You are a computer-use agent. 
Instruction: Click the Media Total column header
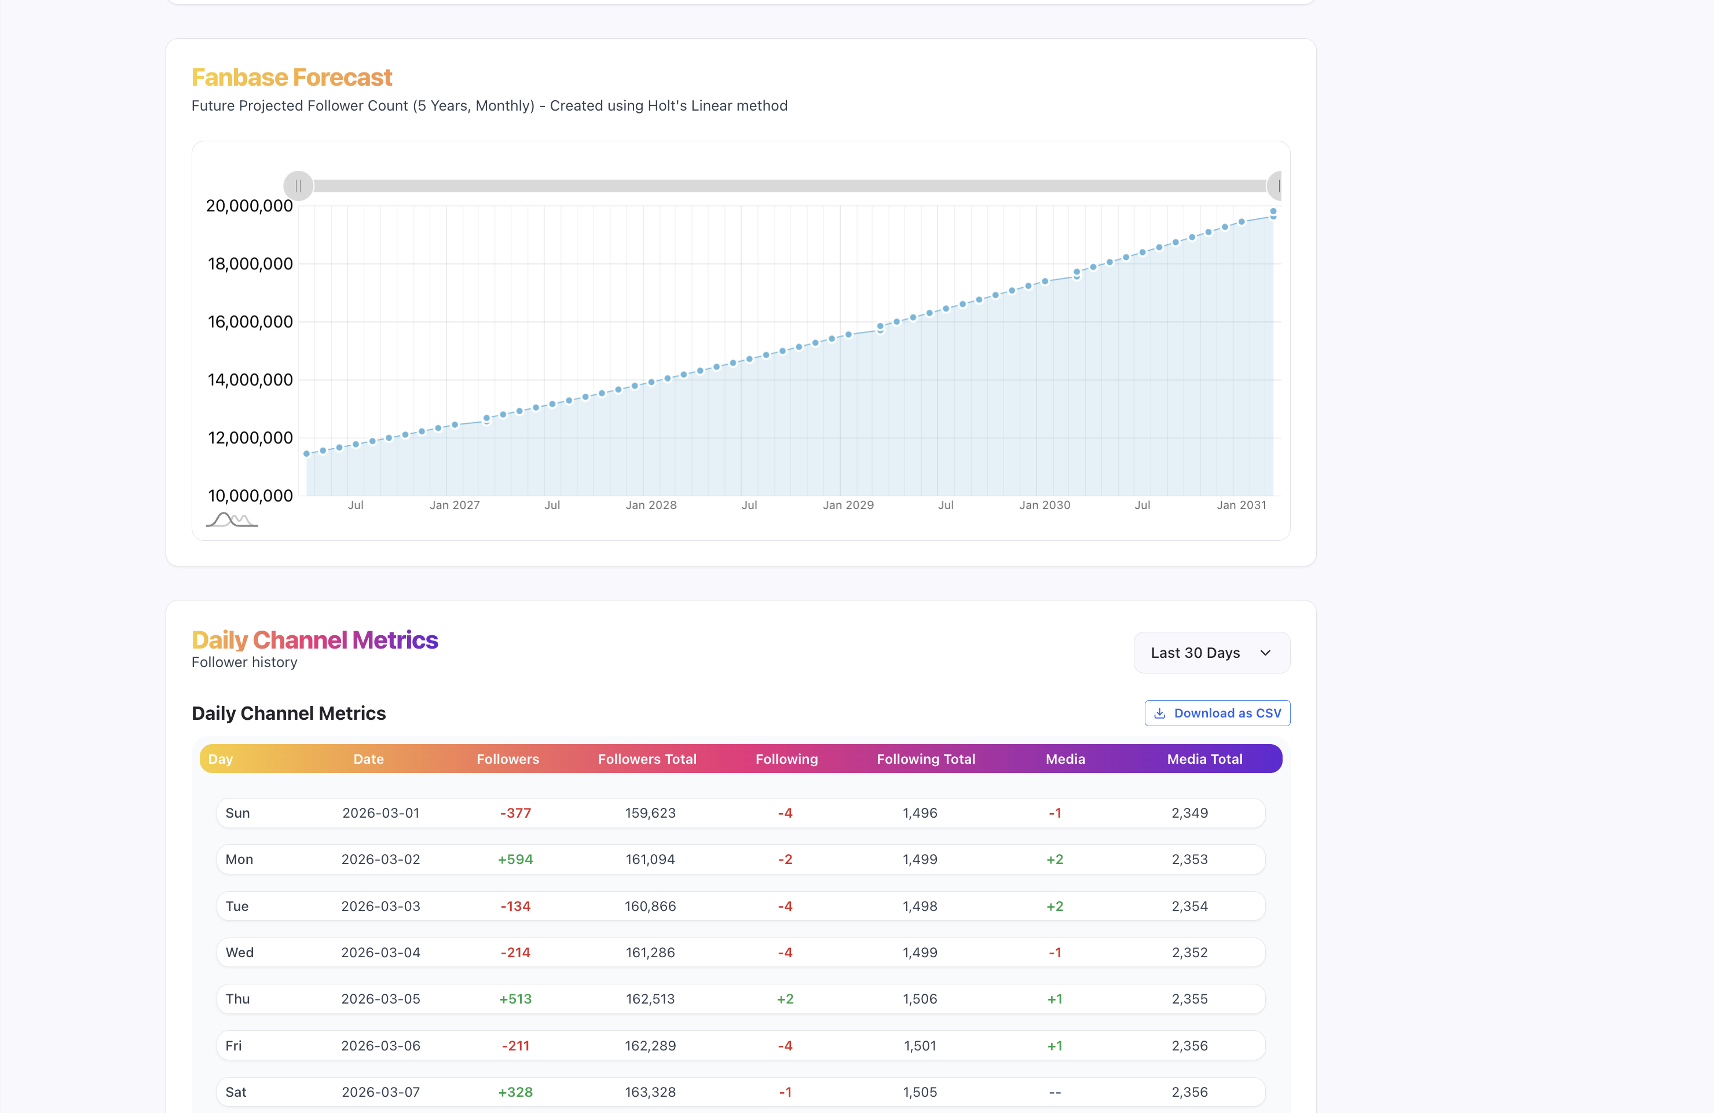(1204, 759)
